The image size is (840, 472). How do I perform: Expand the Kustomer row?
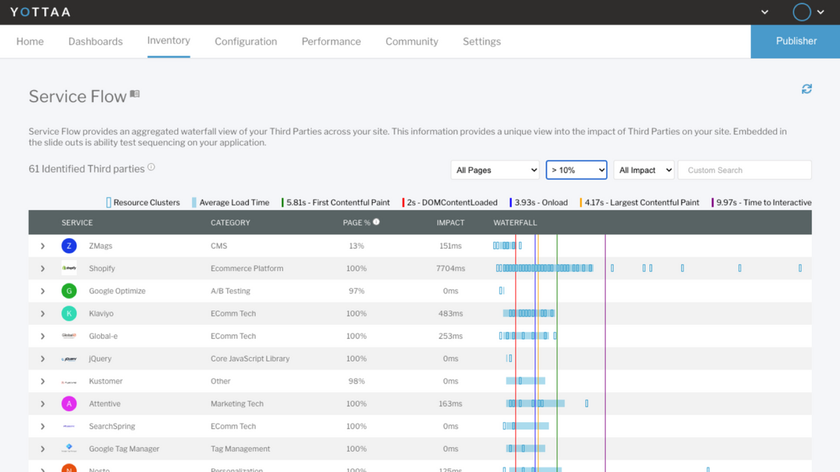(x=43, y=382)
